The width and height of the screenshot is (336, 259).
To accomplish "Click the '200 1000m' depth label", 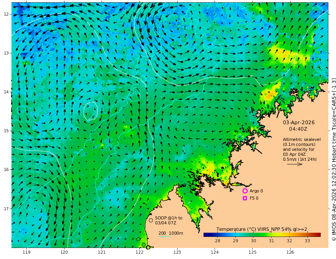I will (x=171, y=233).
